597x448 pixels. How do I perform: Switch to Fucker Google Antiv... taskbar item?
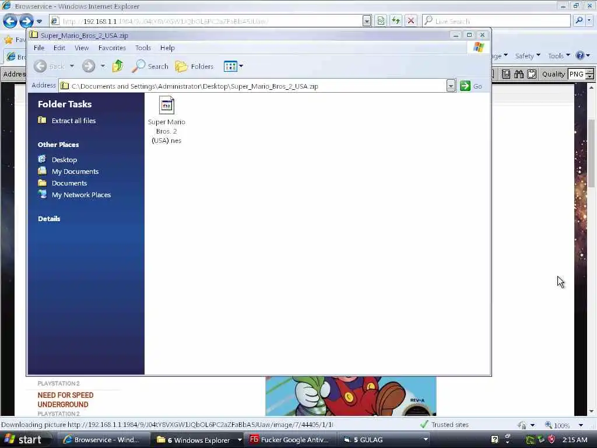pos(289,440)
